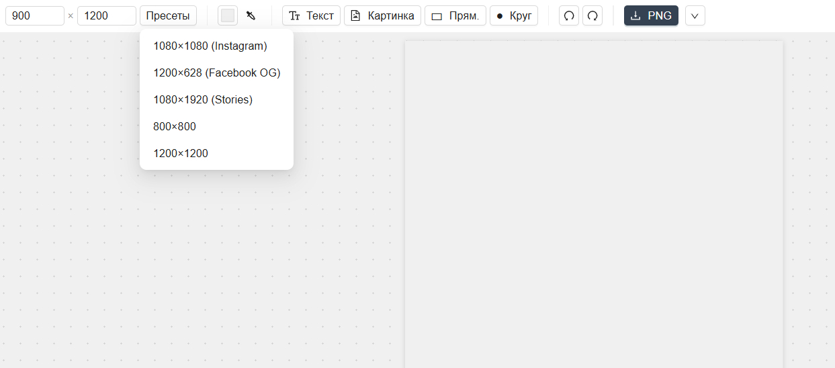
Task: Add a rectangle with Прям. button
Action: point(455,15)
